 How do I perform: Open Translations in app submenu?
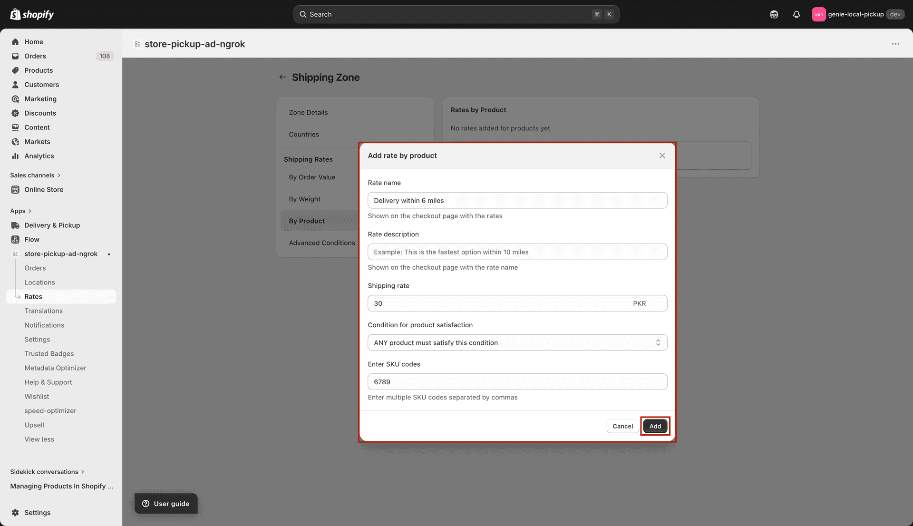pyautogui.click(x=43, y=311)
